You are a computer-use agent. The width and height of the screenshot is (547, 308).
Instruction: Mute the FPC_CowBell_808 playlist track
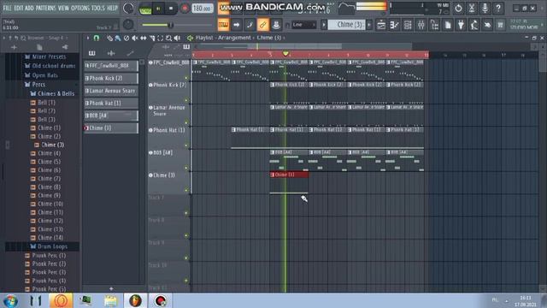(x=186, y=78)
